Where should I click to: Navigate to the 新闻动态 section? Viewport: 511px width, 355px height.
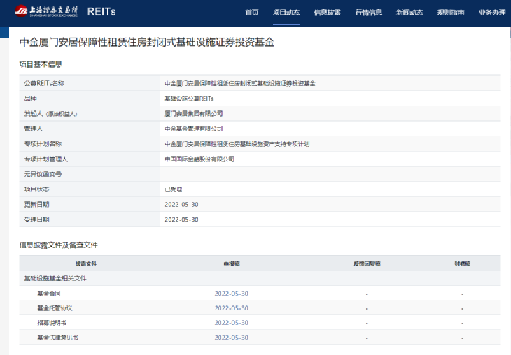[x=409, y=13]
